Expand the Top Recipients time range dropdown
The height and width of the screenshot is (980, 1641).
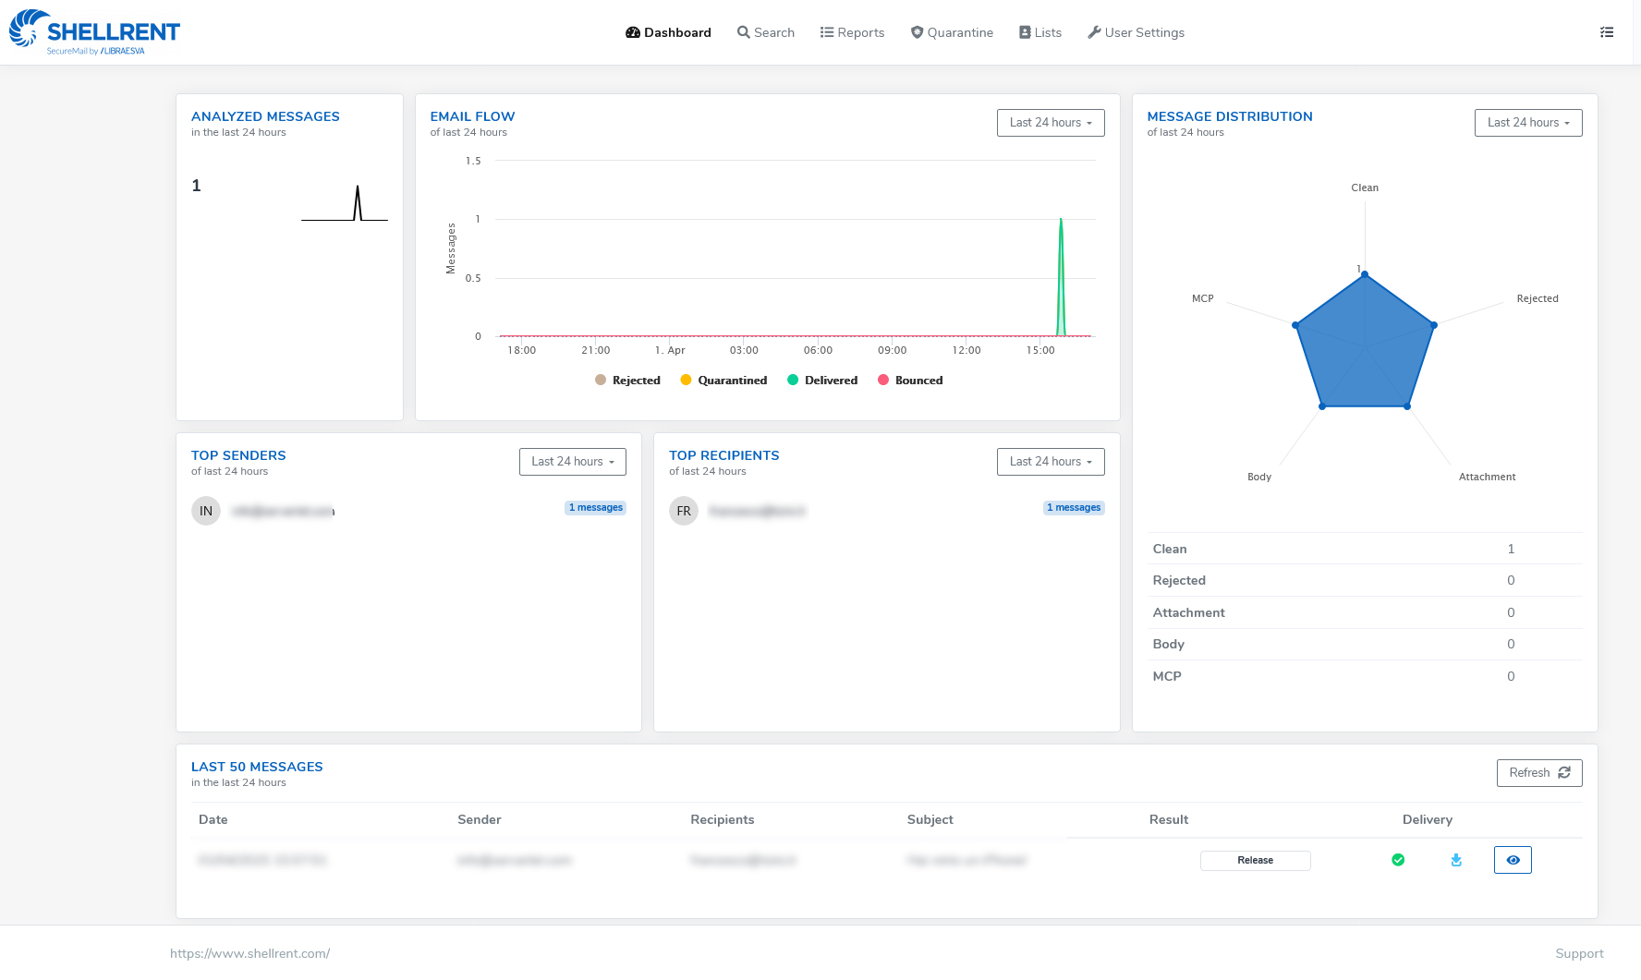pyautogui.click(x=1051, y=462)
